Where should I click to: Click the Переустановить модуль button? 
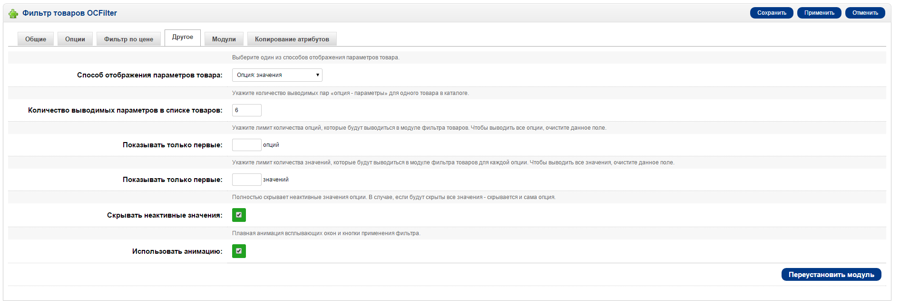pos(831,275)
